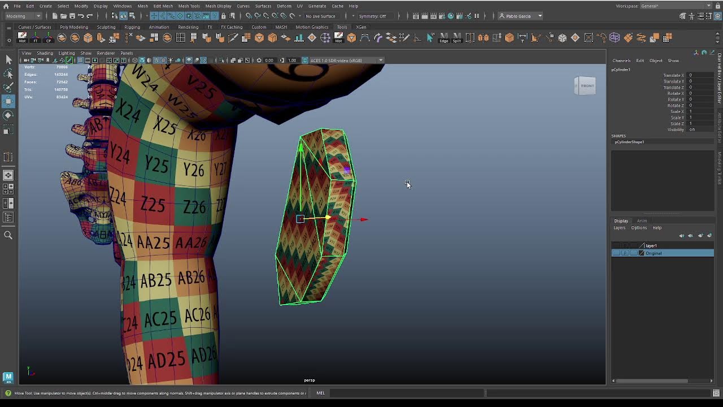This screenshot has width=723, height=407.
Task: Click the Maya home icon
Action: pyautogui.click(x=6, y=6)
